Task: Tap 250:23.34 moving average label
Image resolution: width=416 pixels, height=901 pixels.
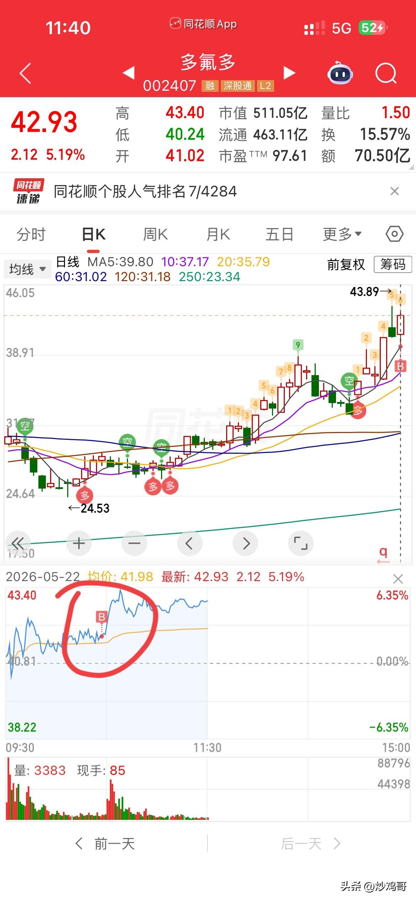Action: click(x=209, y=277)
